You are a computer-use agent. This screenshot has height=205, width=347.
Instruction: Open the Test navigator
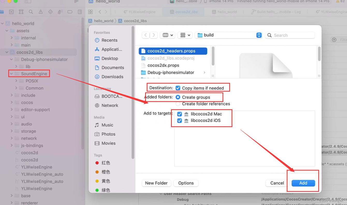coord(50,12)
